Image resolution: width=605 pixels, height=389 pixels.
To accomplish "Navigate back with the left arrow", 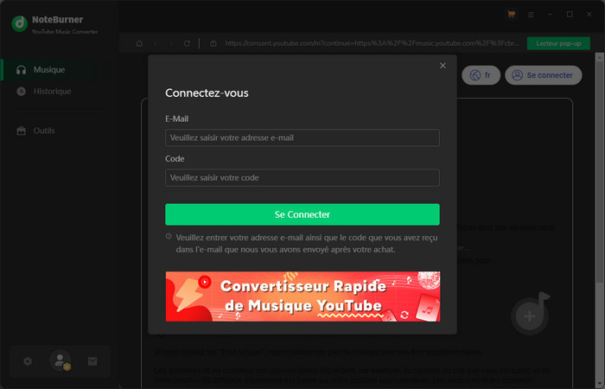I will tap(156, 43).
